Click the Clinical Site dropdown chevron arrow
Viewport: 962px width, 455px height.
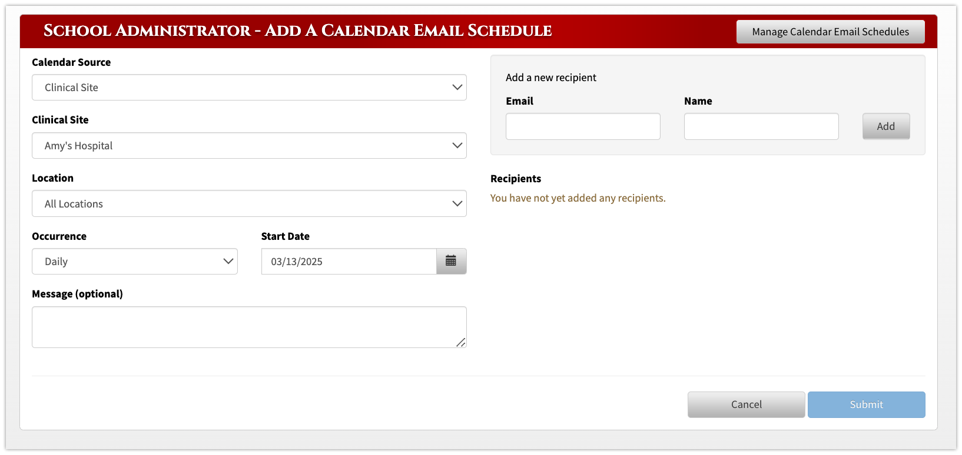pos(457,145)
